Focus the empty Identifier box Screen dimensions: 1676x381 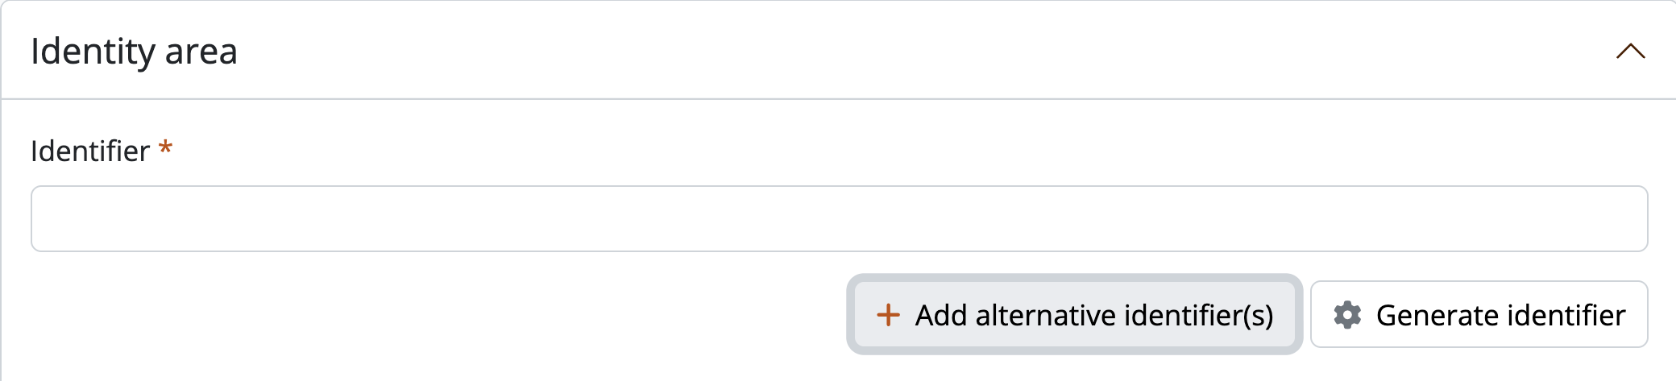pyautogui.click(x=839, y=219)
